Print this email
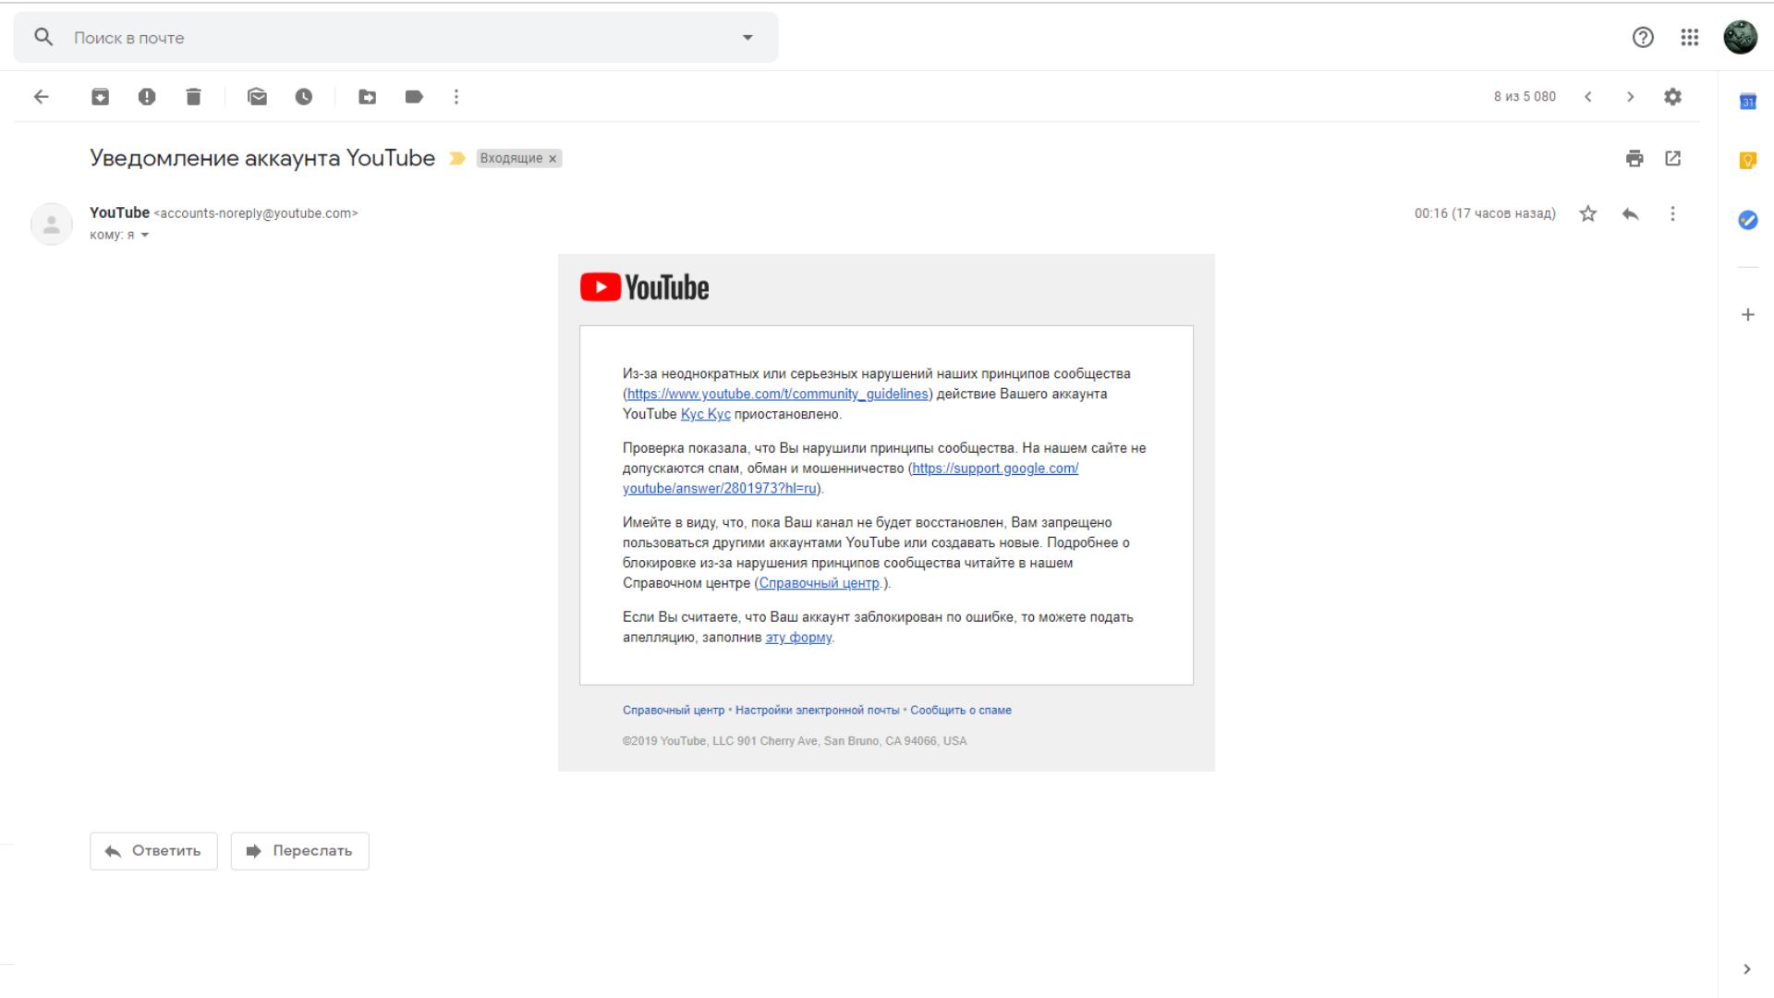Viewport: 1774px width, 998px height. (1634, 159)
